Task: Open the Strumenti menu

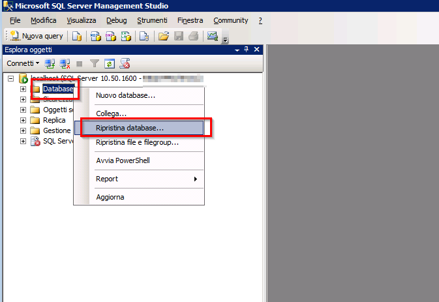Action: point(152,20)
